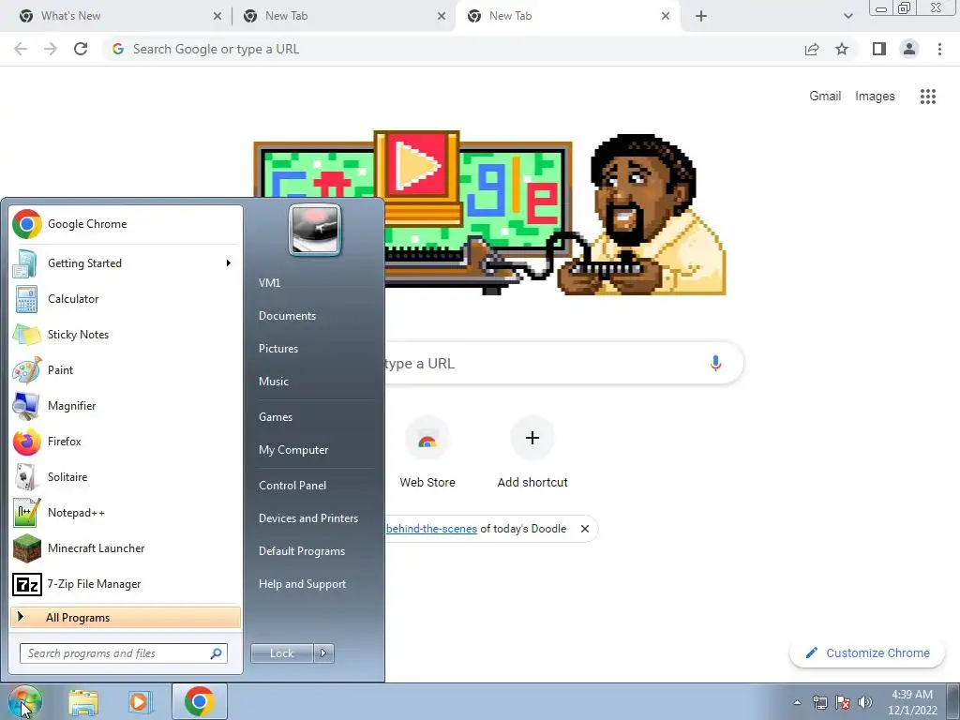Viewport: 960px width, 720px height.
Task: Launch Notepad++ from Start menu
Action: pyautogui.click(x=126, y=513)
